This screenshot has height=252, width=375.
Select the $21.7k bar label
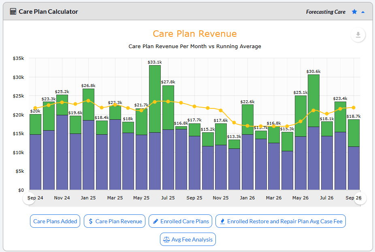point(141,105)
